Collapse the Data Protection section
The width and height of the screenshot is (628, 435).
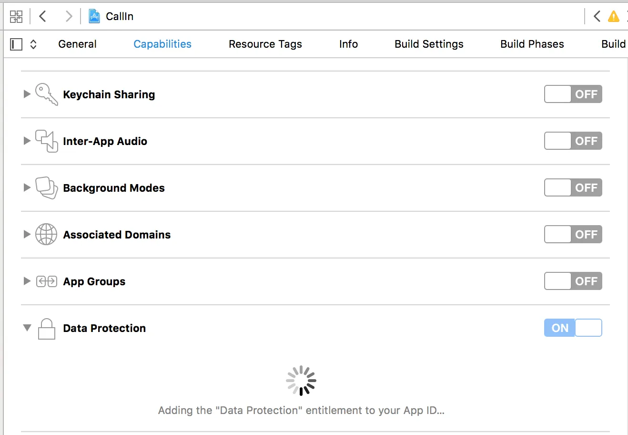point(27,328)
